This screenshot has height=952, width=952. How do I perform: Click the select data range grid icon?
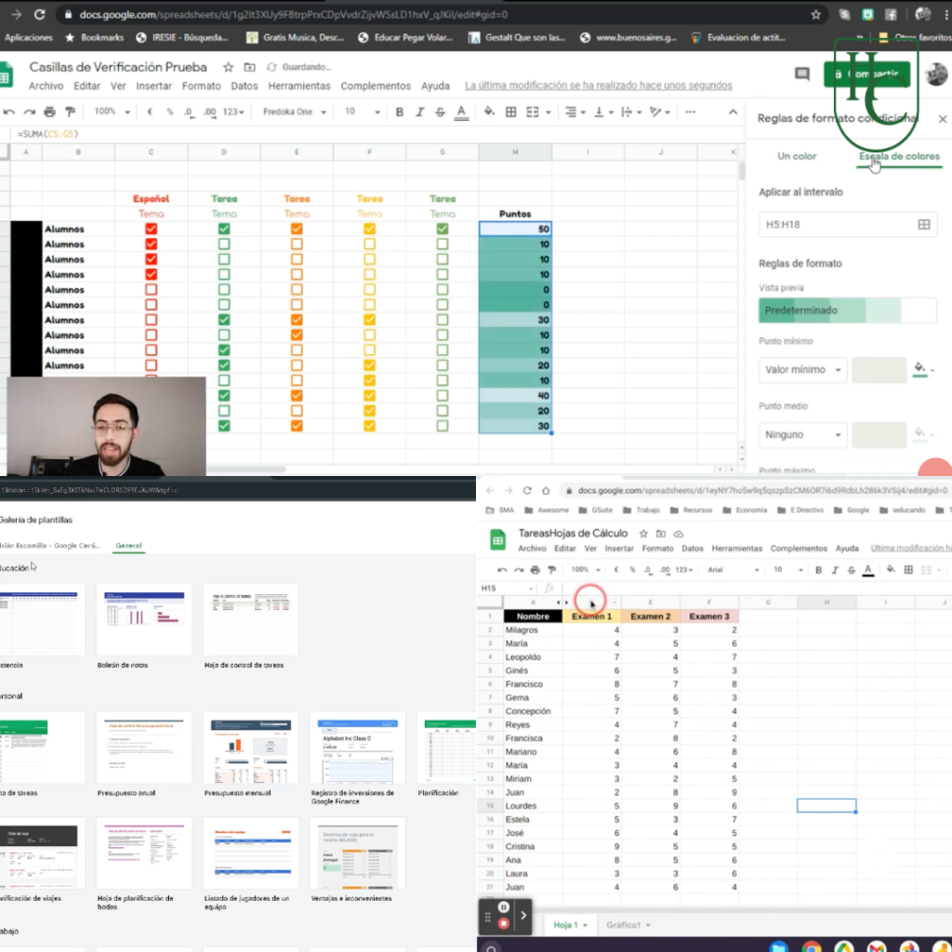point(923,224)
